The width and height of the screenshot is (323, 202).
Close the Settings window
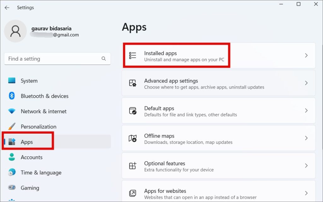[x=316, y=4]
